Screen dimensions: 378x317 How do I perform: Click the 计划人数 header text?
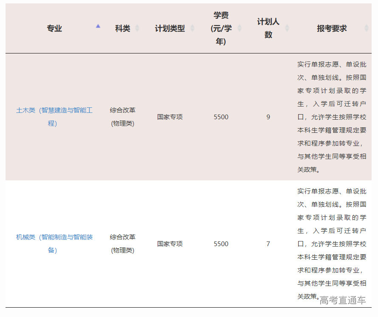click(x=268, y=28)
